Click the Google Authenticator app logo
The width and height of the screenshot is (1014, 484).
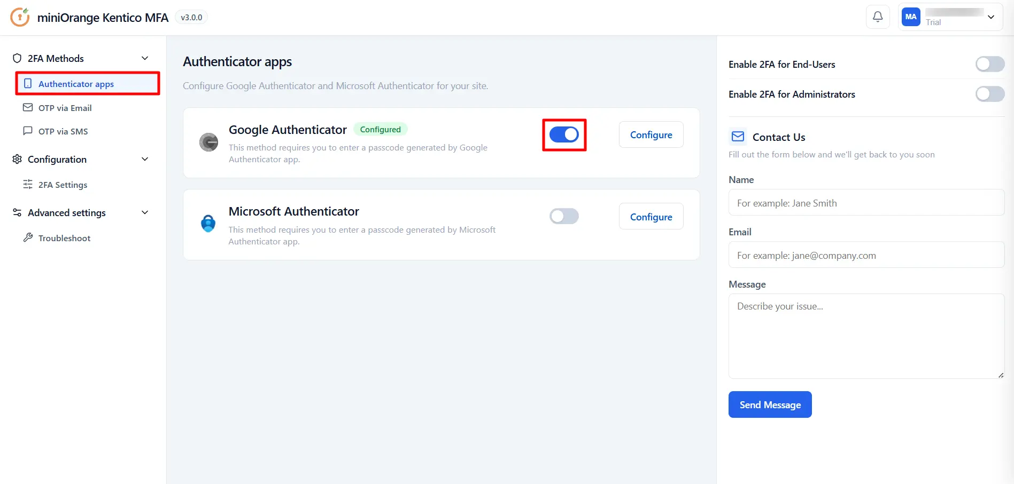[x=208, y=142]
